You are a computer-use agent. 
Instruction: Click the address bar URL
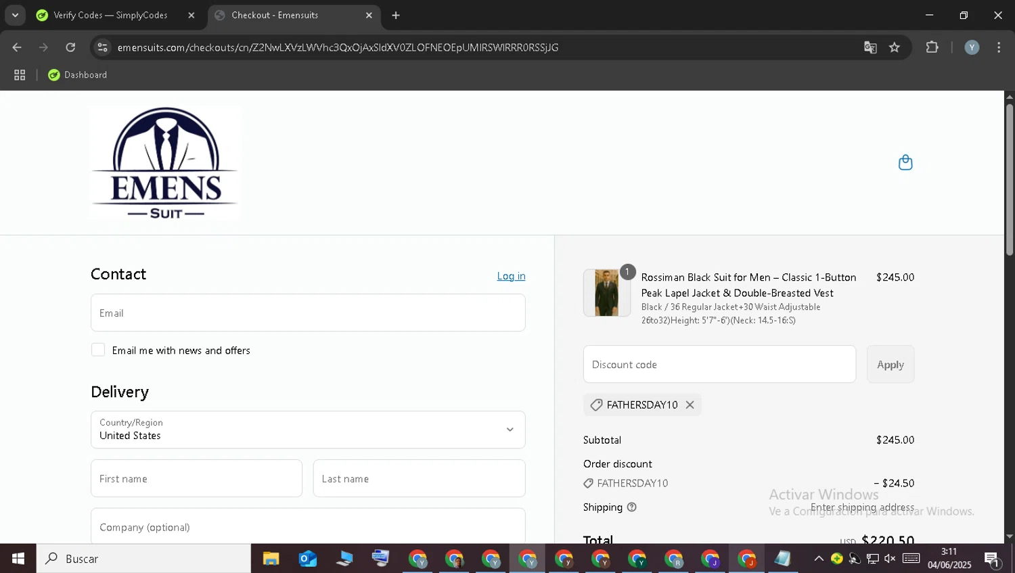338,47
